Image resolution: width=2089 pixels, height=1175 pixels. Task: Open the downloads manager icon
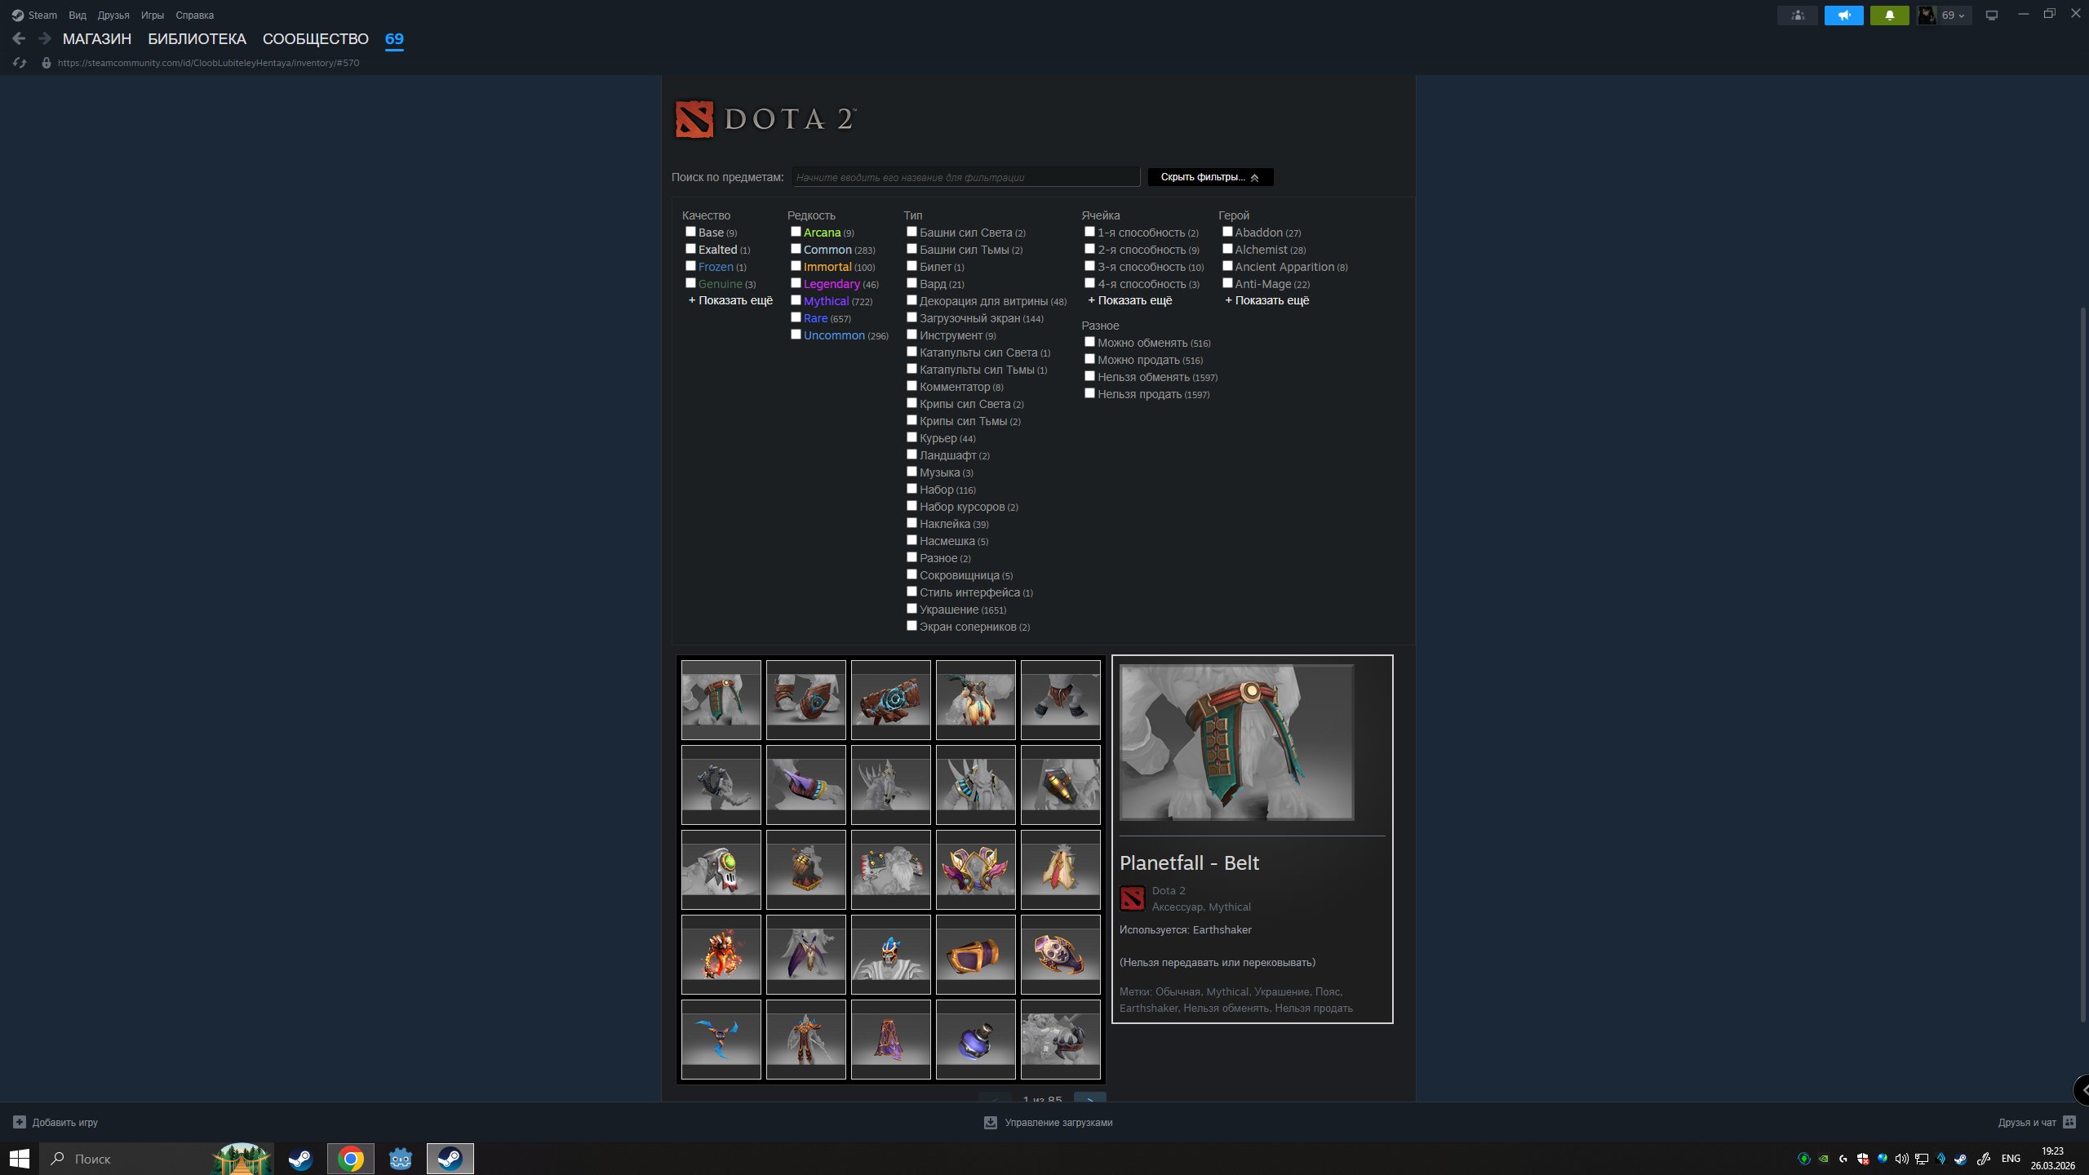pos(991,1122)
